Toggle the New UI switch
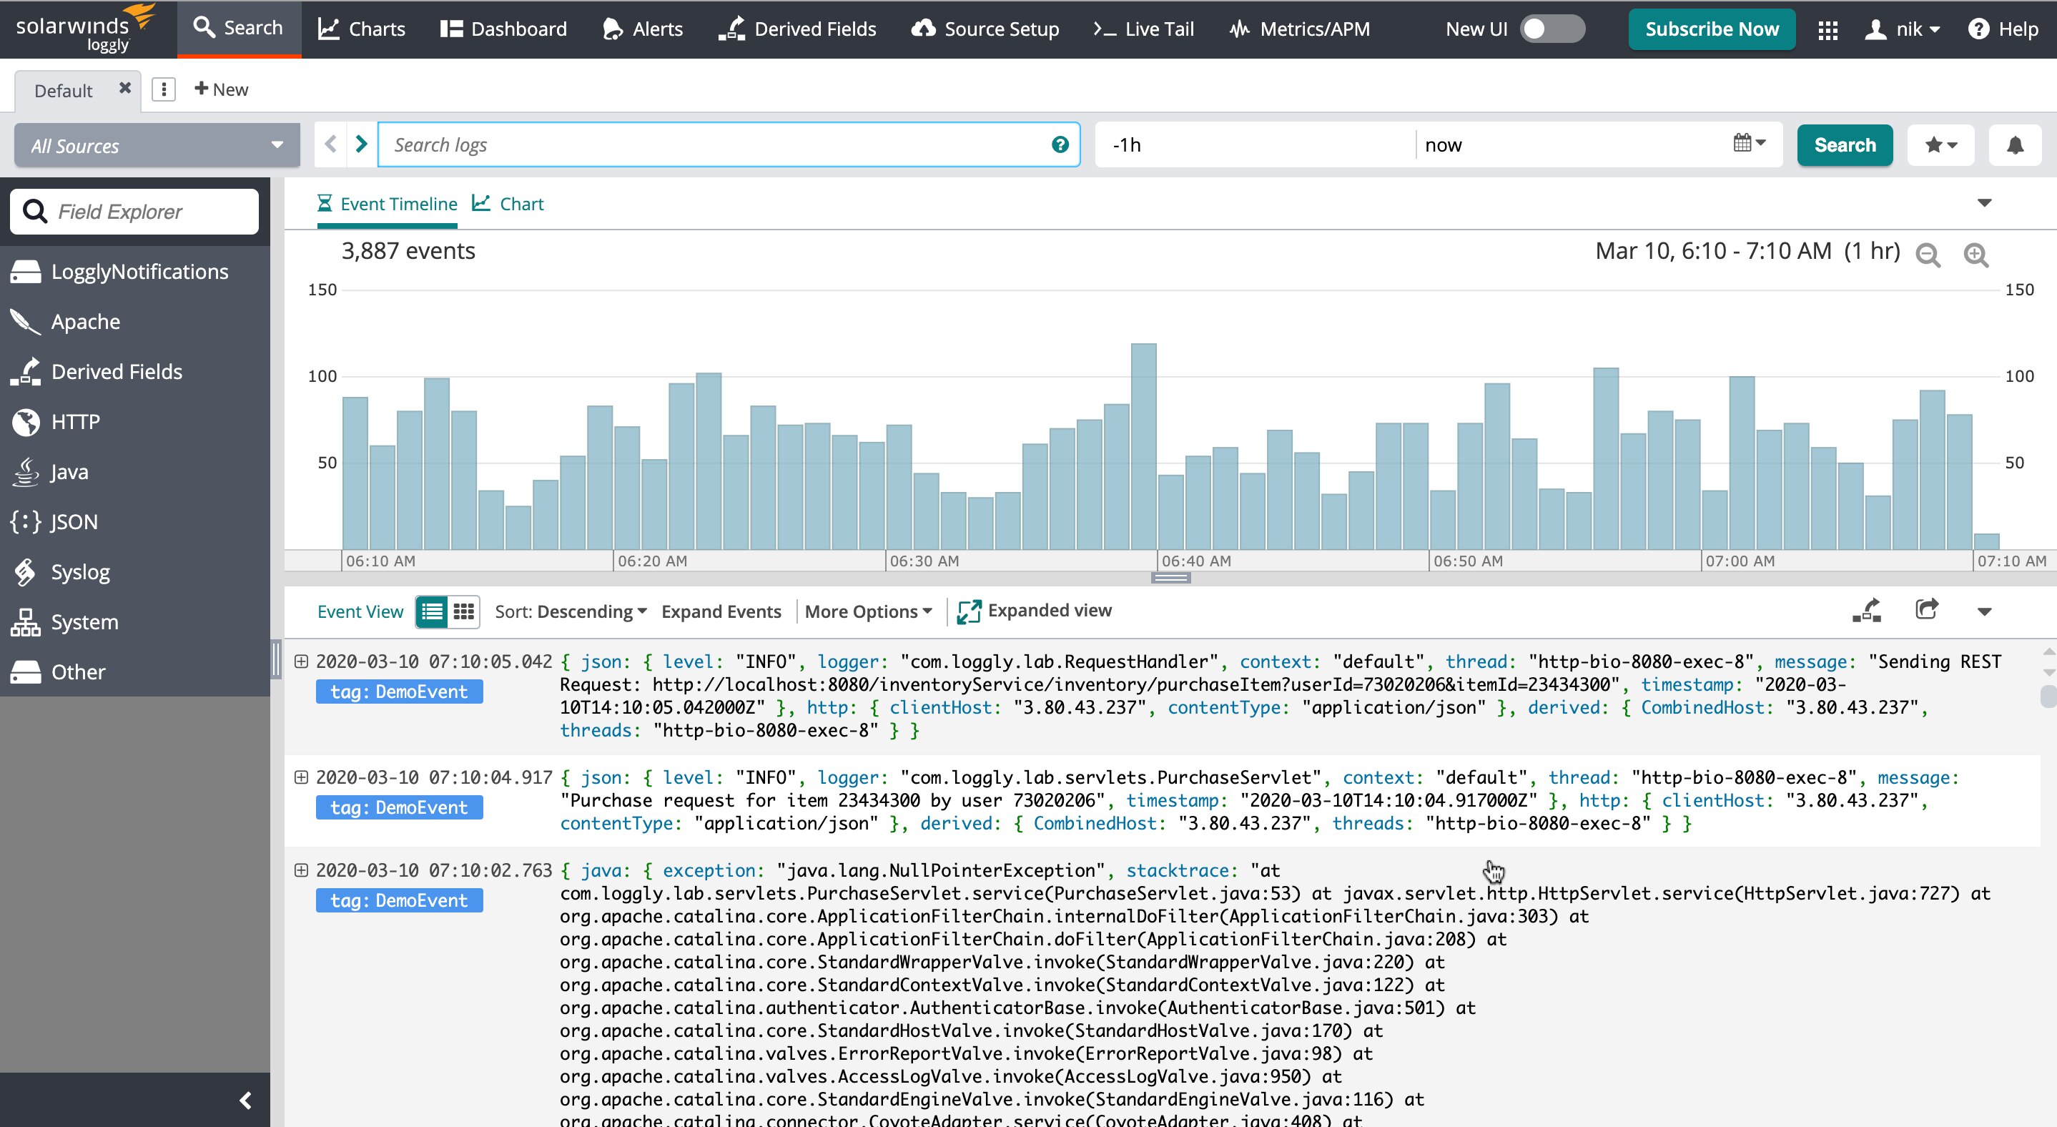 tap(1552, 29)
